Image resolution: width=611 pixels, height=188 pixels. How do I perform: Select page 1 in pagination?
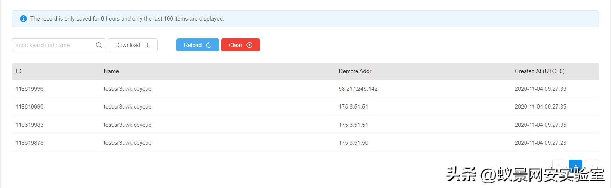[x=575, y=166]
